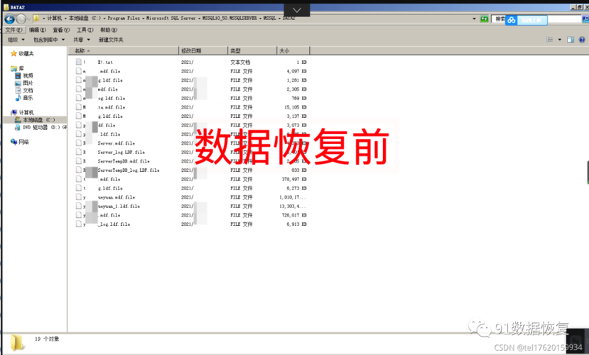Viewport: 589px width, 355px height.
Task: Open help with the question mark icon
Action: [x=582, y=39]
